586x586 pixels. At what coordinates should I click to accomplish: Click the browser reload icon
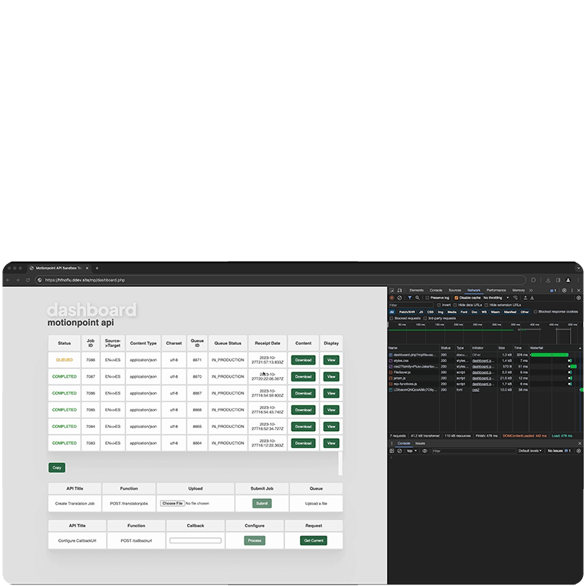click(27, 280)
